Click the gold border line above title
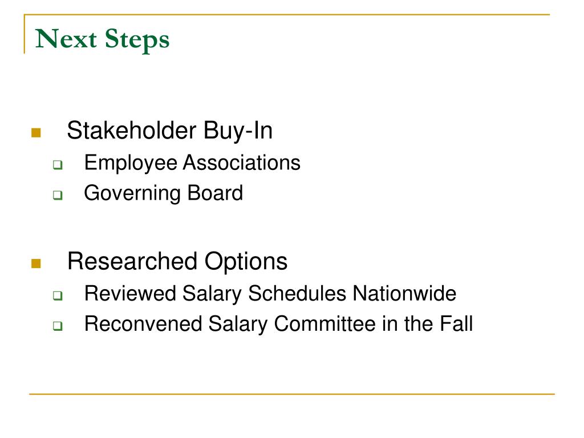This screenshot has width=584, height=438. point(287,14)
